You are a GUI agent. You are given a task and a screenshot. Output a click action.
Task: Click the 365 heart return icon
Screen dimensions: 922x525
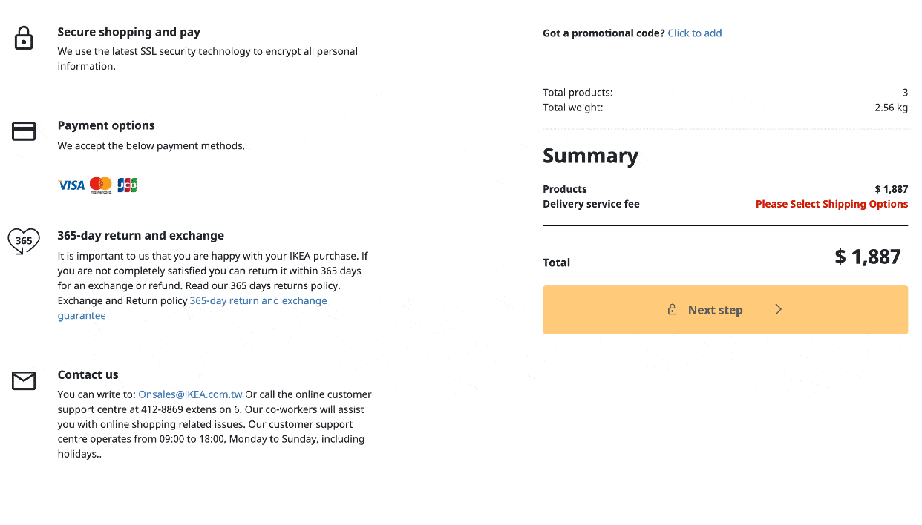[24, 241]
